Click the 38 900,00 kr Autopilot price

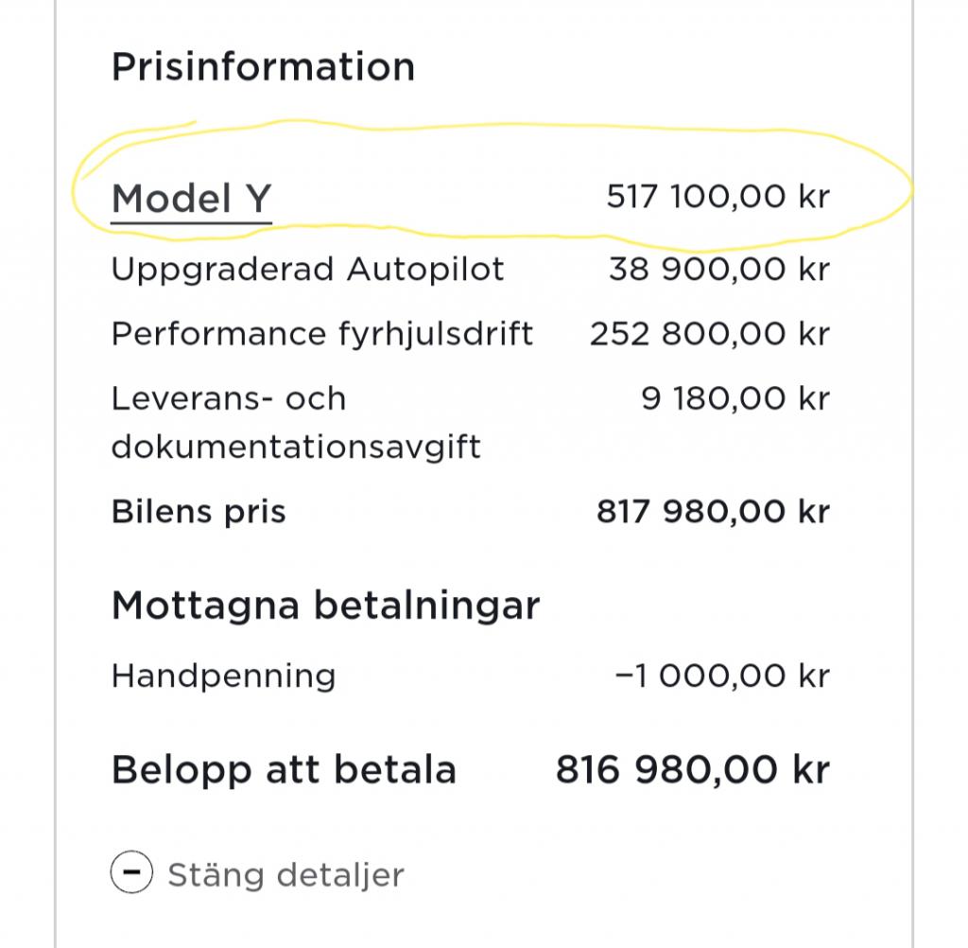point(719,270)
